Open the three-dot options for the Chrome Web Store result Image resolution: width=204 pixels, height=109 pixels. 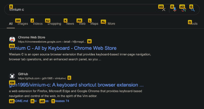[89, 41]
